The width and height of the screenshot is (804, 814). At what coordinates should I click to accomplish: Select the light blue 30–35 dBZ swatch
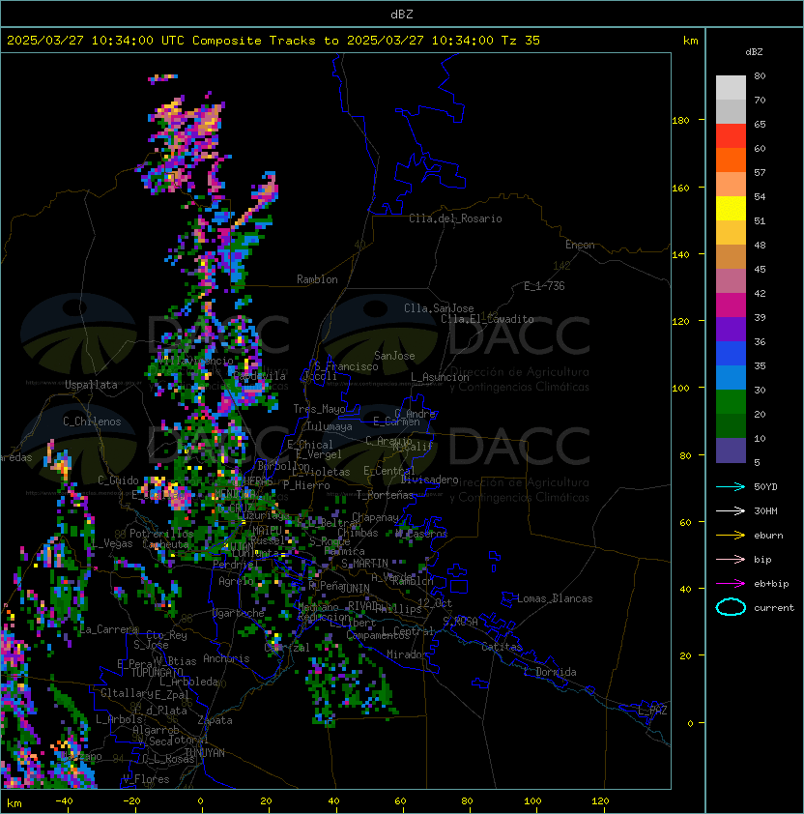731,377
